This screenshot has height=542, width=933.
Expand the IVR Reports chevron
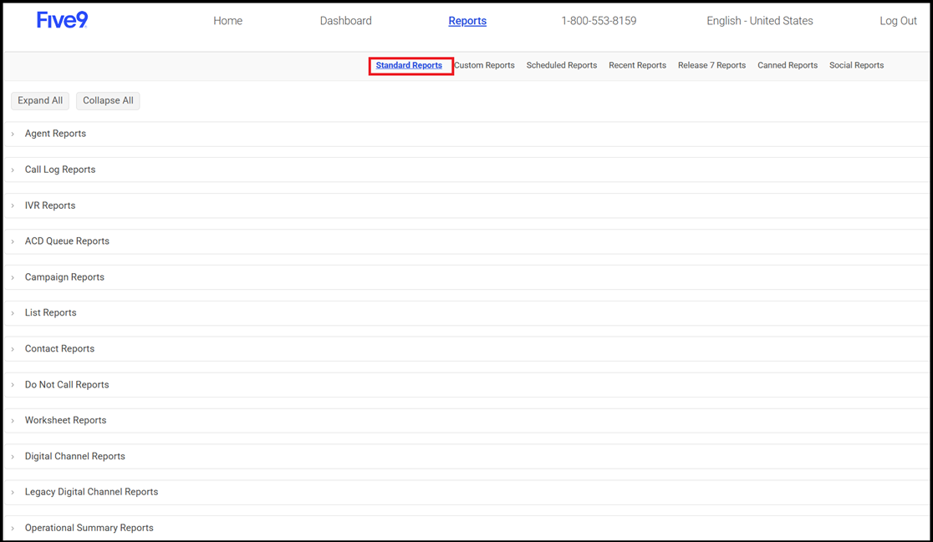tap(13, 205)
